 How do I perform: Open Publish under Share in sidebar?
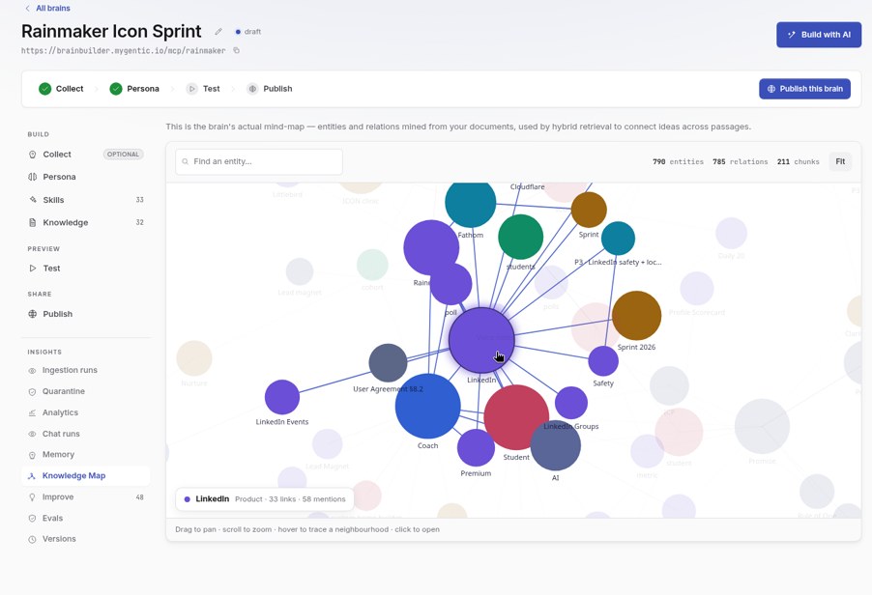tap(86, 314)
